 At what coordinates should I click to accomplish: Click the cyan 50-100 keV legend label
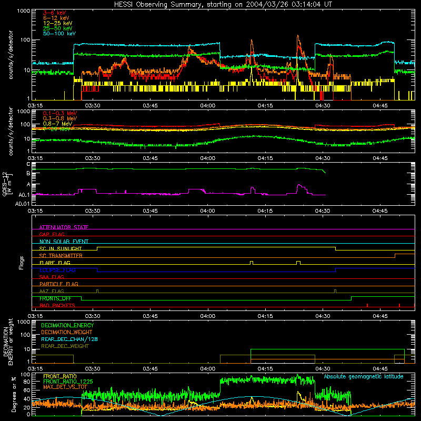pyautogui.click(x=59, y=34)
